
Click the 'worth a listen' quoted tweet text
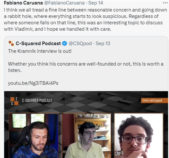[x=86, y=67]
